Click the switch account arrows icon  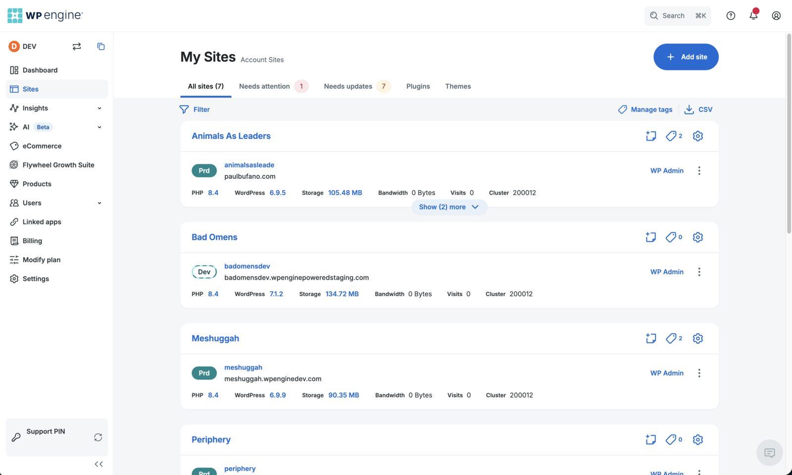[77, 46]
